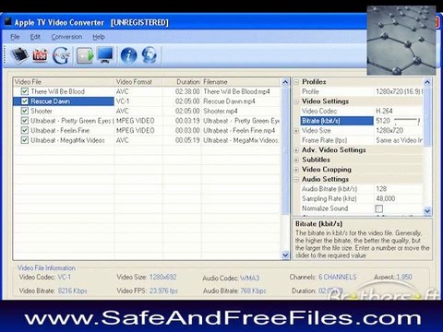Uncheck the Shooter checkbox

coord(25,111)
